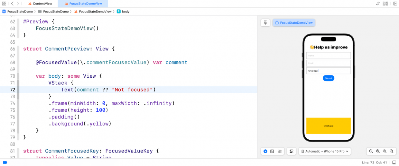
Task: Start live preview with the play button
Action: coord(265,151)
